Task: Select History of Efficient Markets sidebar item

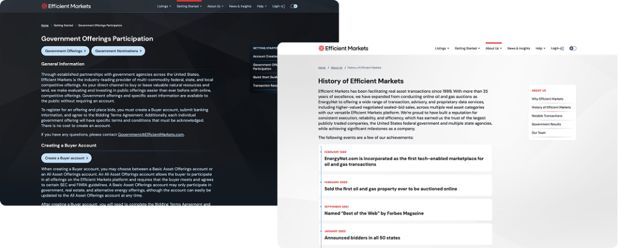Action: coord(551,107)
